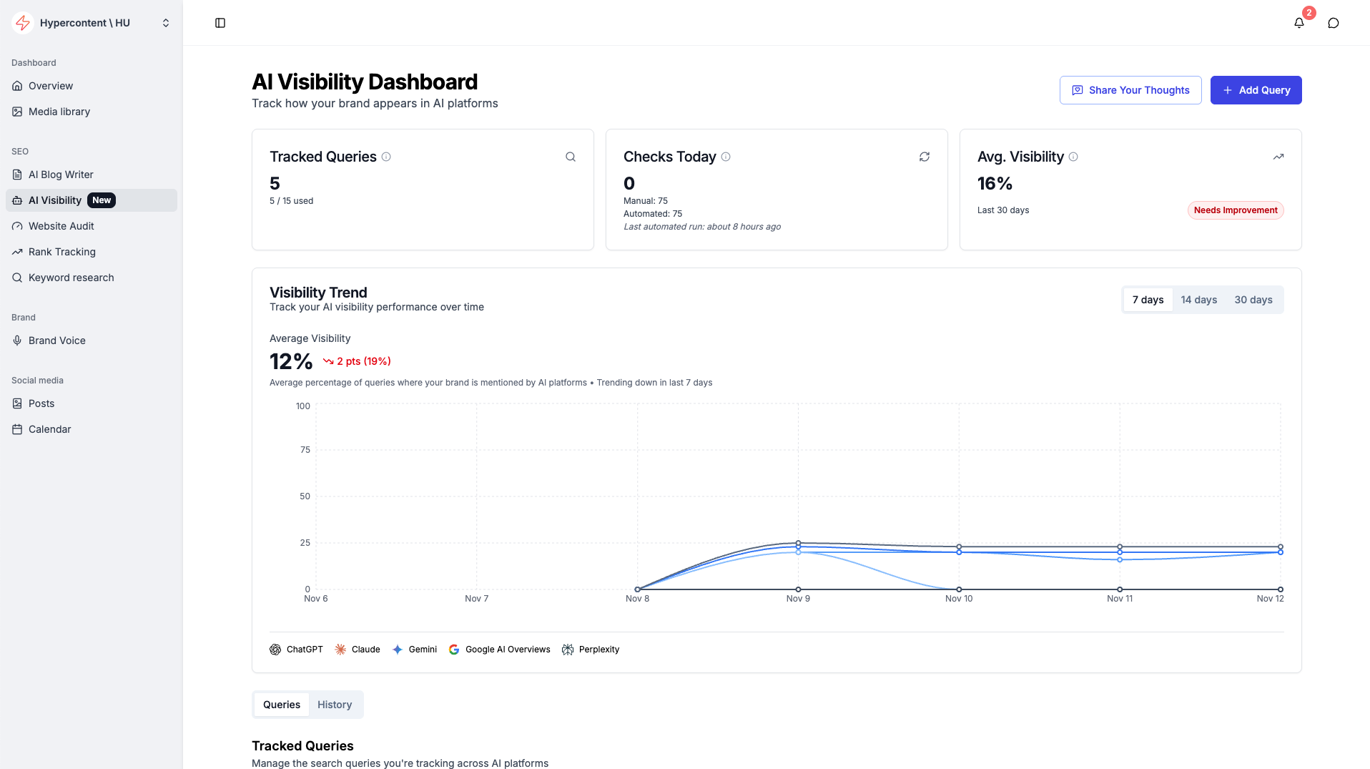Viewport: 1370px width, 769px height.
Task: Toggle the sidebar collapse icon
Action: coord(220,23)
